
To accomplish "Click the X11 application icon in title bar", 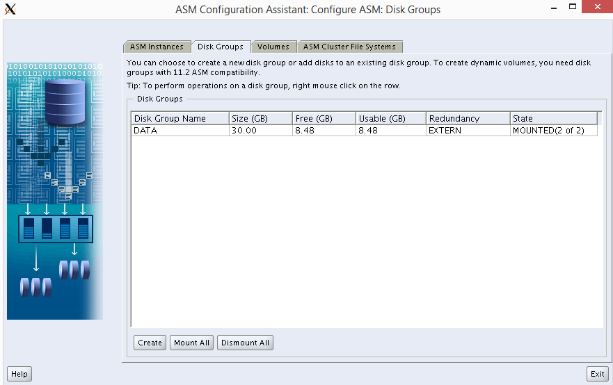I will pyautogui.click(x=10, y=10).
